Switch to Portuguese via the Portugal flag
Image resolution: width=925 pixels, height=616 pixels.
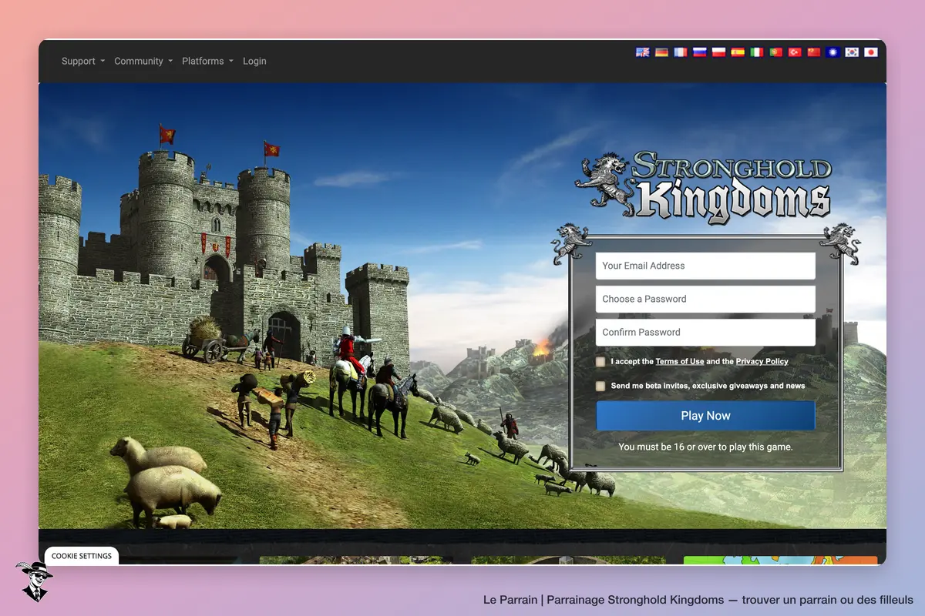pyautogui.click(x=776, y=52)
